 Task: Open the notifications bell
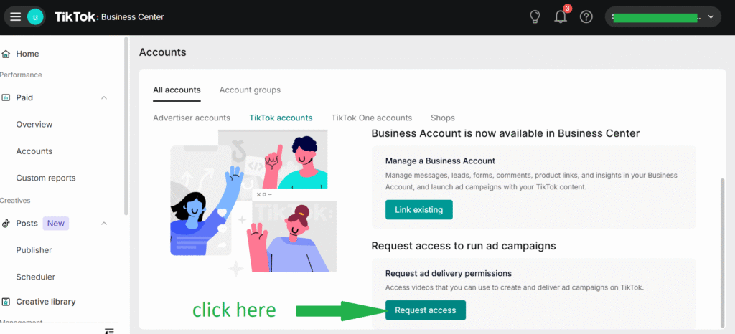tap(561, 17)
